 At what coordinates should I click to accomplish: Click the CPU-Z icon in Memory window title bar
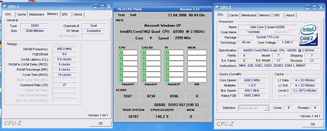click(x=5, y=6)
